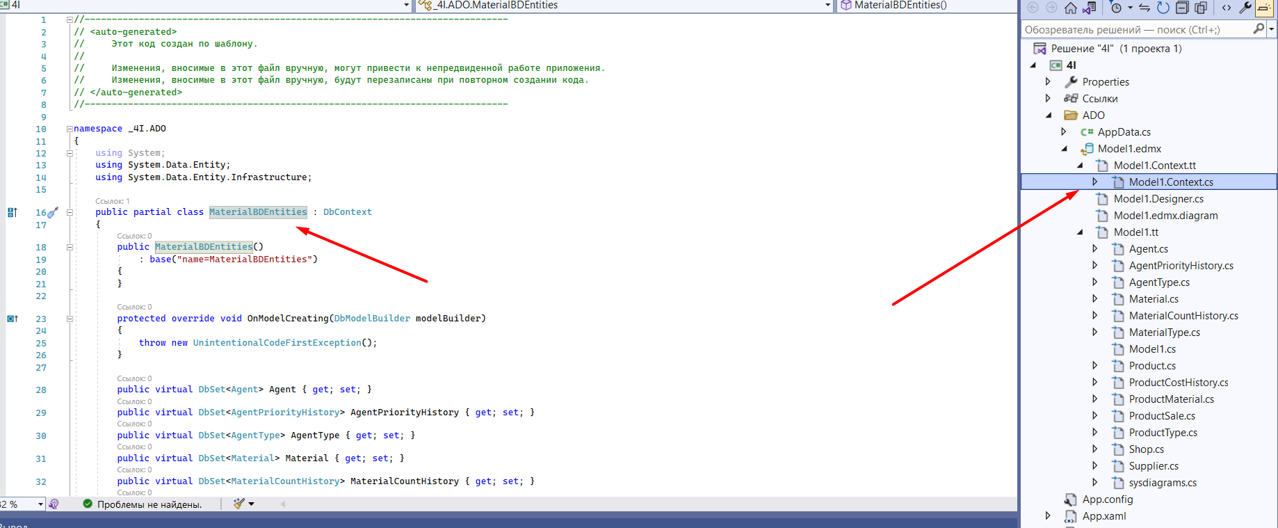Click the 4I project C# icon
The height and width of the screenshot is (528, 1278).
[x=1055, y=65]
